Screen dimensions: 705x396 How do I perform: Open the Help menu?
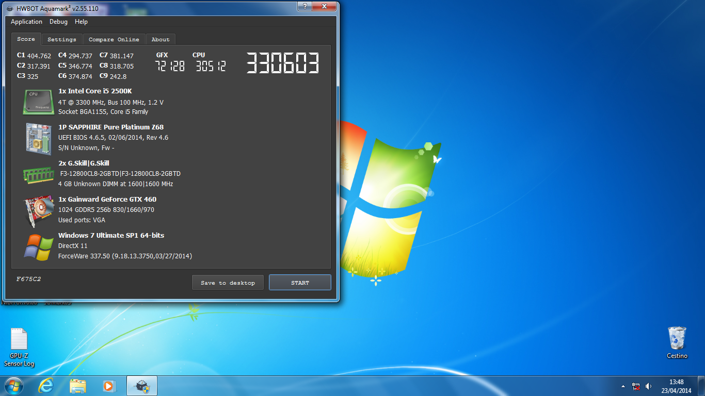81,22
